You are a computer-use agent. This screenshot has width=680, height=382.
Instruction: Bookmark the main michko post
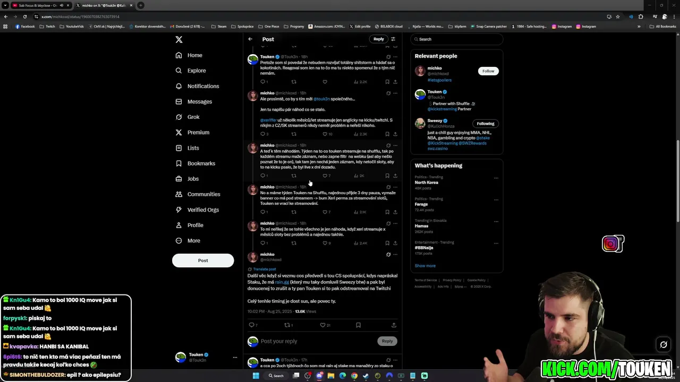tap(358, 325)
